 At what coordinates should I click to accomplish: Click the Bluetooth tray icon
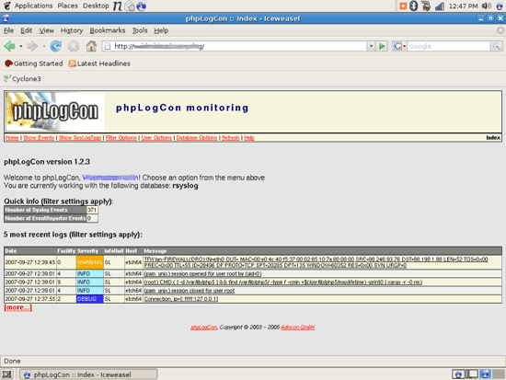click(413, 6)
